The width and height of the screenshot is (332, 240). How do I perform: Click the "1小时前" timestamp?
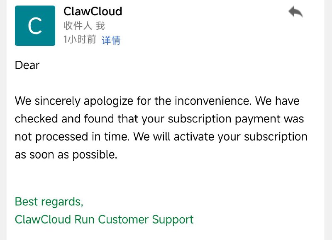80,40
